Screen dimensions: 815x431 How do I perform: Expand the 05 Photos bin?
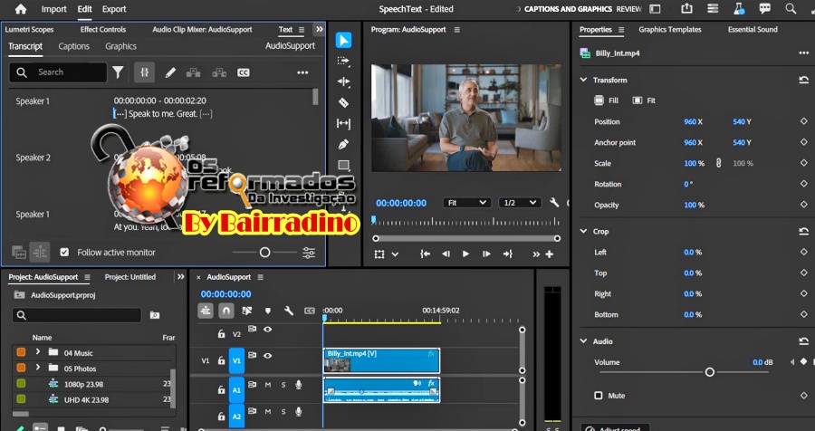[37, 369]
